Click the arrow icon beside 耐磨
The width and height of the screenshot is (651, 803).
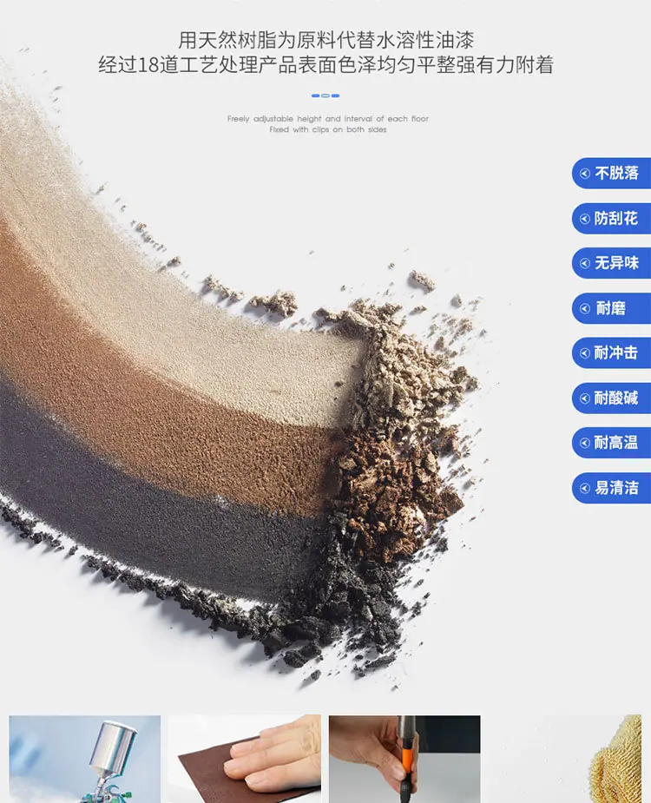coord(584,308)
